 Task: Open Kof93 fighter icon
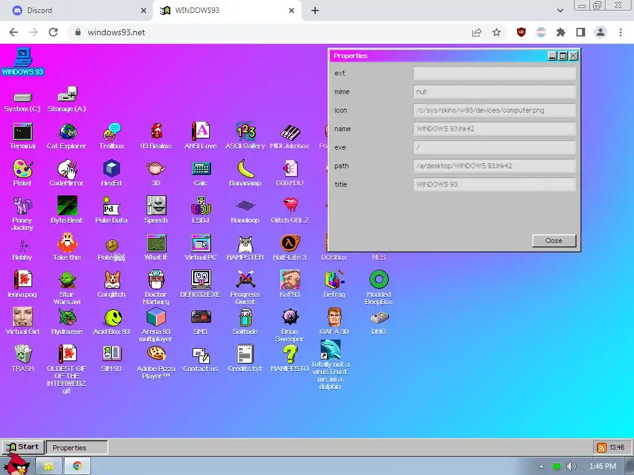[290, 285]
